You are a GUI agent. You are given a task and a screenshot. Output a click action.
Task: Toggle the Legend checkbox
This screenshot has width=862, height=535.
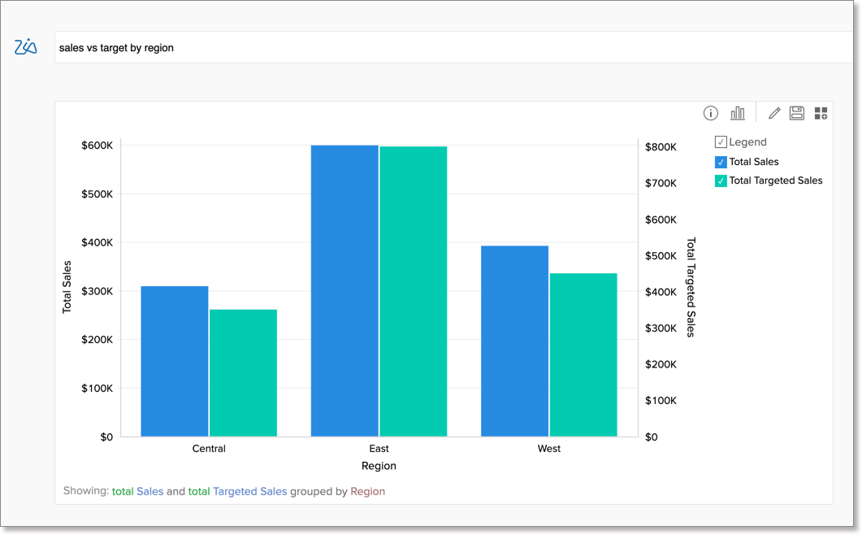tap(721, 142)
